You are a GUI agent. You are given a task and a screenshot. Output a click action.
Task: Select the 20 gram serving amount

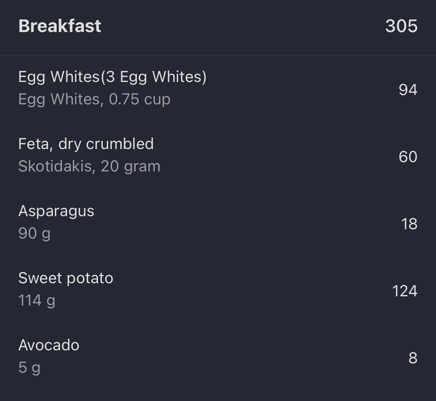[130, 166]
